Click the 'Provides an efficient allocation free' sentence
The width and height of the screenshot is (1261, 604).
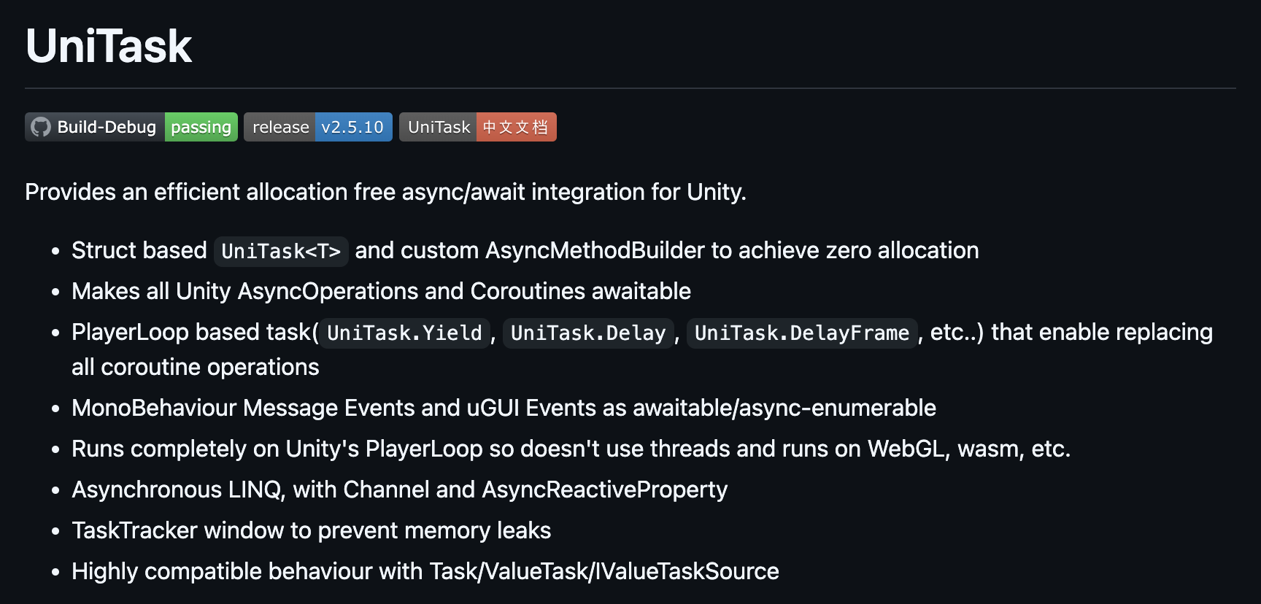tap(385, 192)
